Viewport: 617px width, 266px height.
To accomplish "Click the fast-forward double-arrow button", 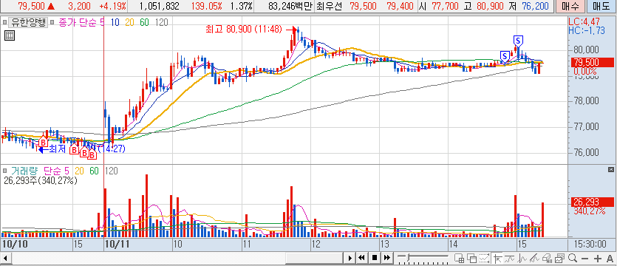I will coord(387,258).
